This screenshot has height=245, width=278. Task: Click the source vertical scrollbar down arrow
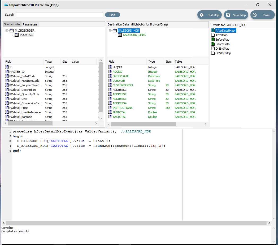pos(101,119)
